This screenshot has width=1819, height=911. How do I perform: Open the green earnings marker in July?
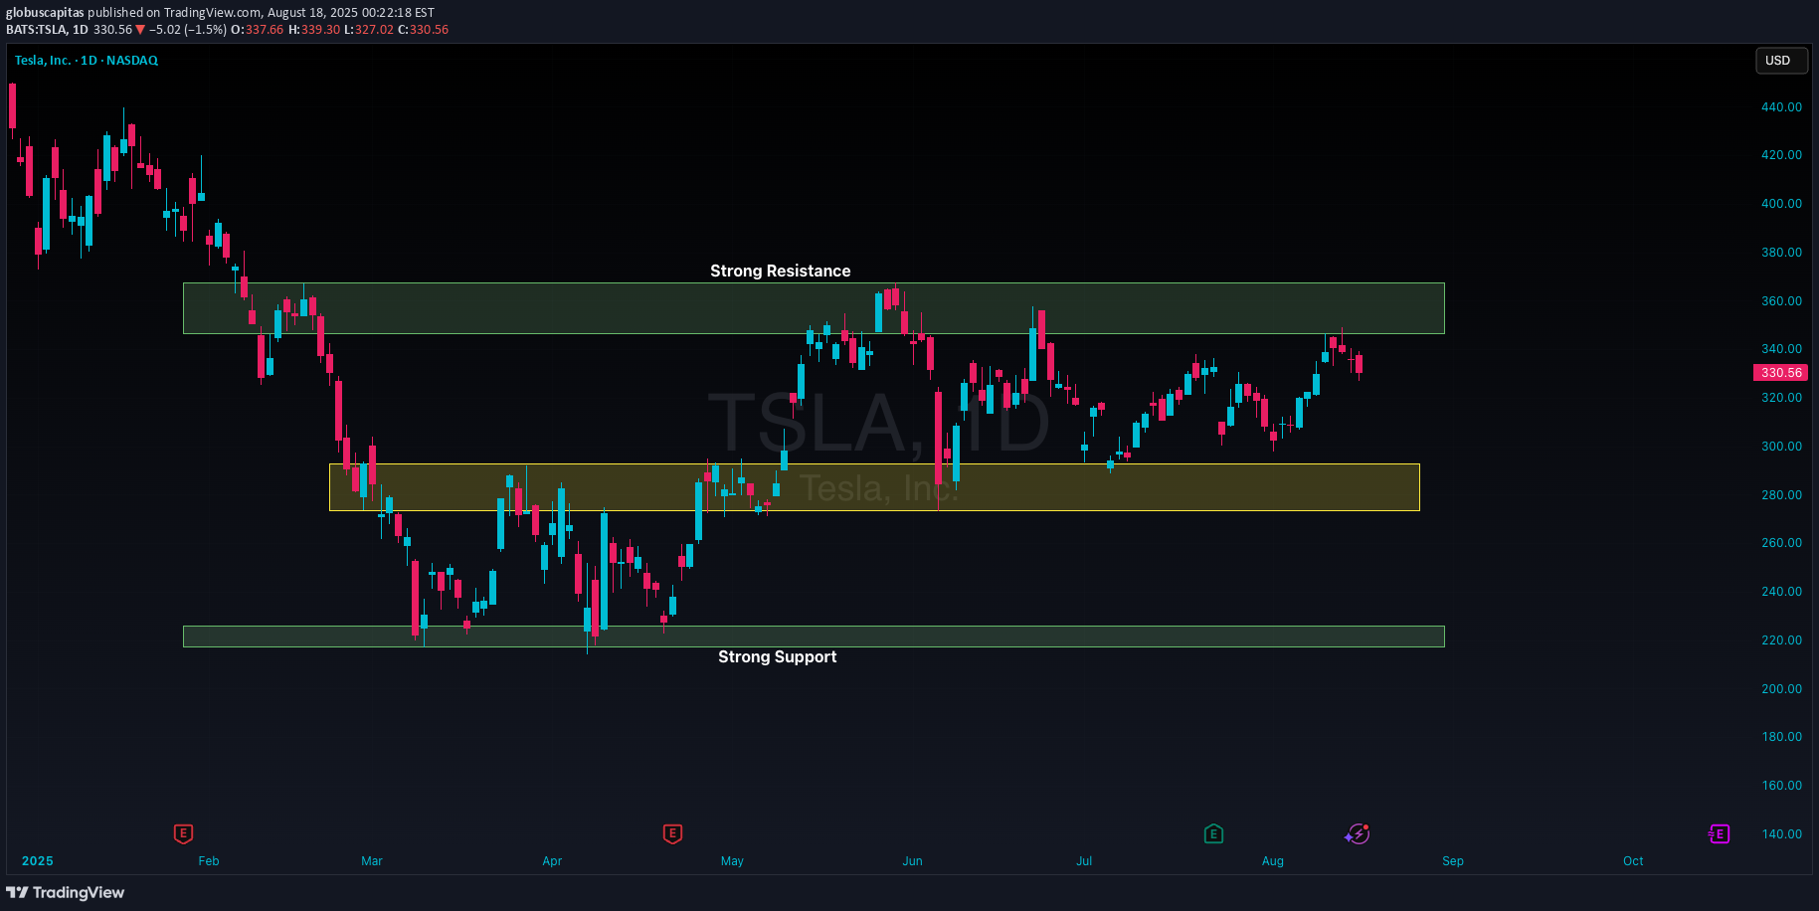(x=1213, y=833)
